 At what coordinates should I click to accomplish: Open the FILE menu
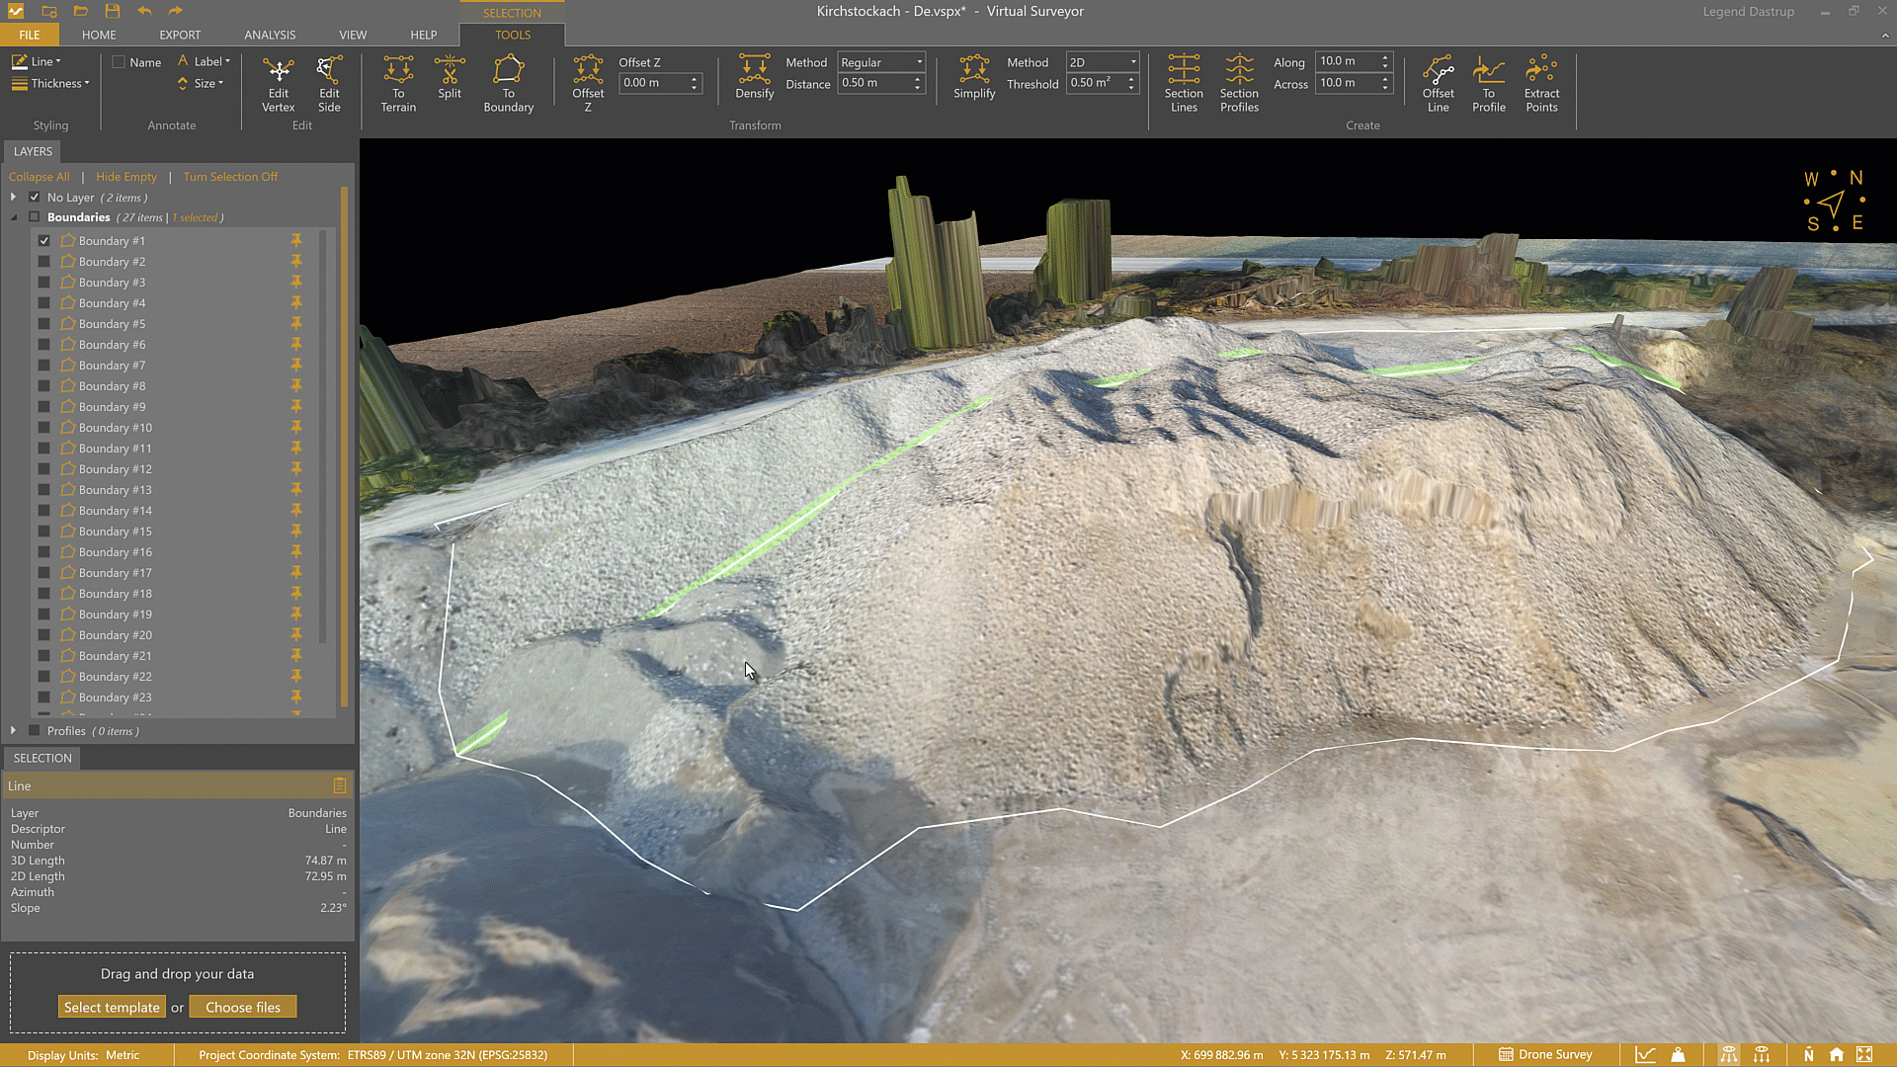click(30, 35)
